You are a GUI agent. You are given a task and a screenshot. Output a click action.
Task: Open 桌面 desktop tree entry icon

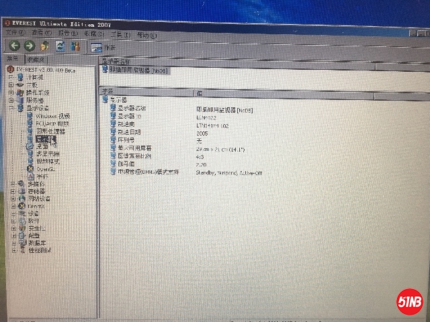coord(30,146)
